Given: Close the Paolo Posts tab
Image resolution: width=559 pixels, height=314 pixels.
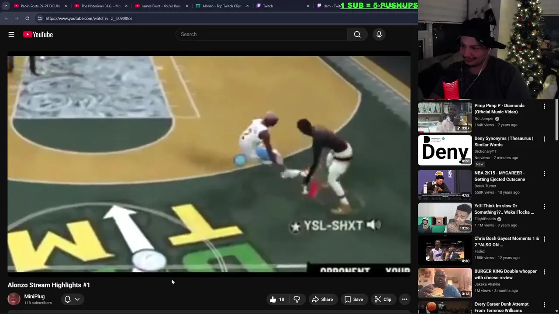Looking at the screenshot, I should 66,6.
